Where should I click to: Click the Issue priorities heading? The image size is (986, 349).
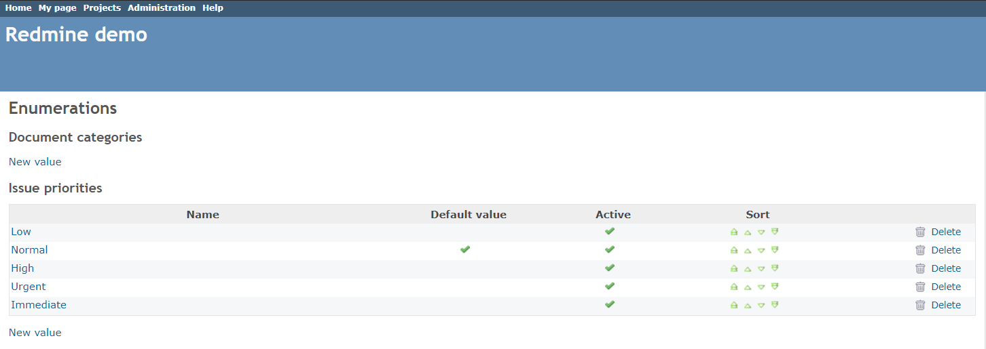point(56,188)
